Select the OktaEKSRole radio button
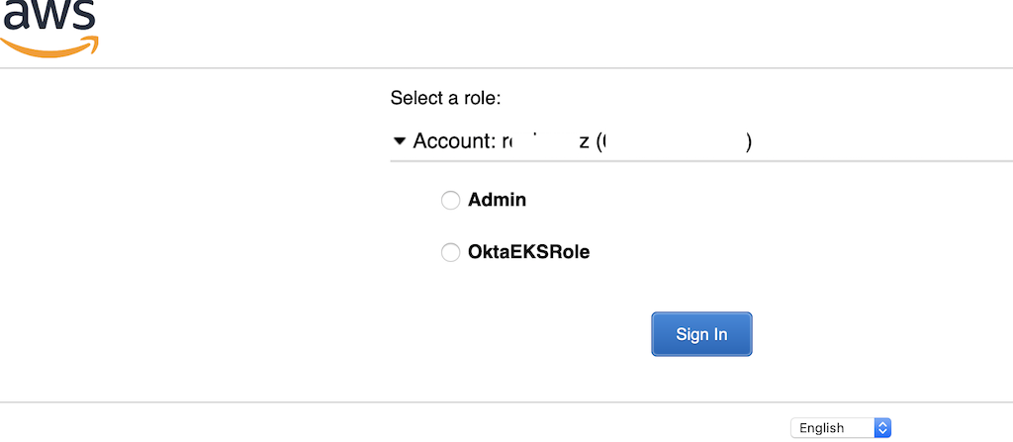 pyautogui.click(x=450, y=252)
